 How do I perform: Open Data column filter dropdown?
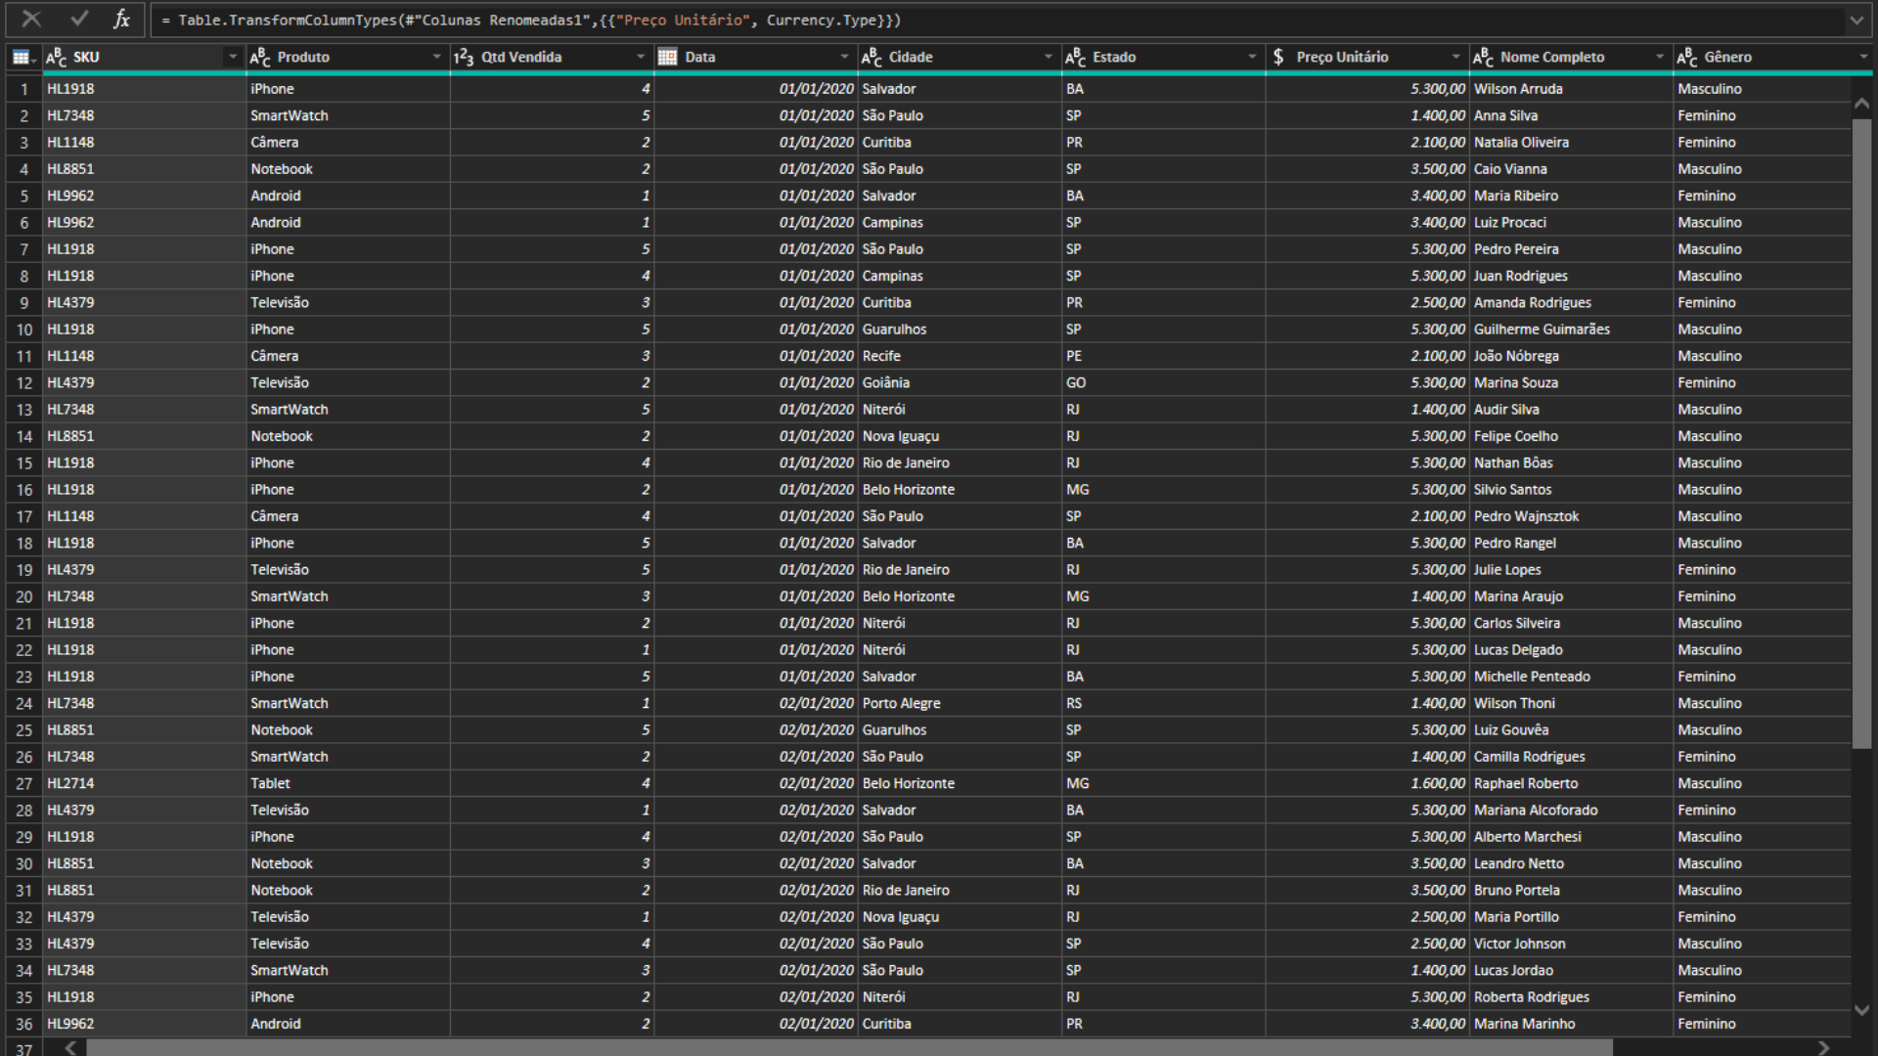click(845, 58)
